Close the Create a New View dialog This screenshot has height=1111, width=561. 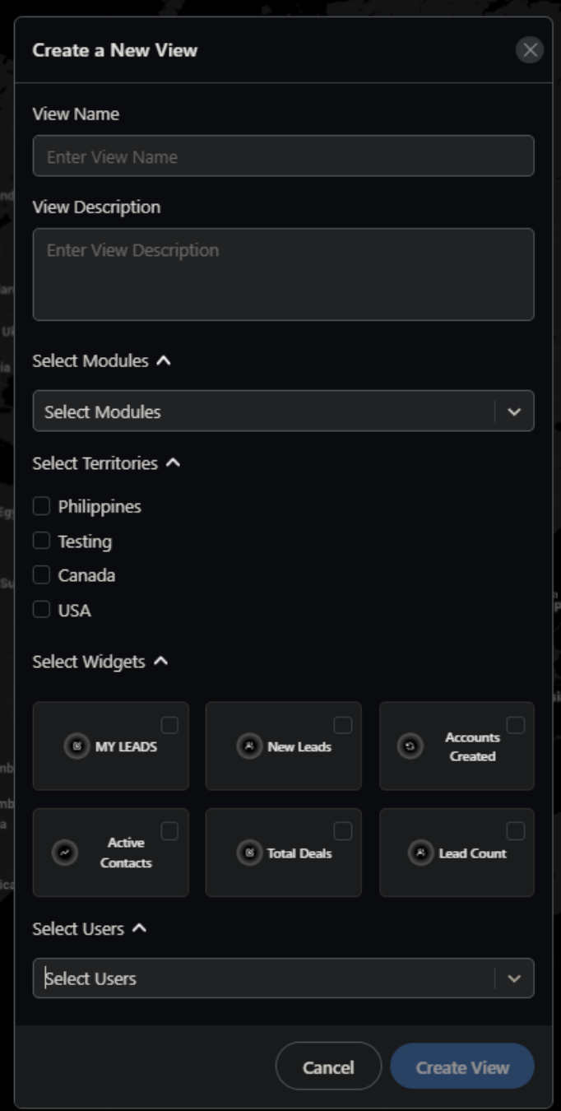[x=530, y=50]
